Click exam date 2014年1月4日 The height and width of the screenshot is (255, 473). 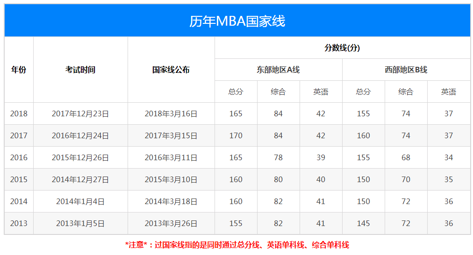80,201
